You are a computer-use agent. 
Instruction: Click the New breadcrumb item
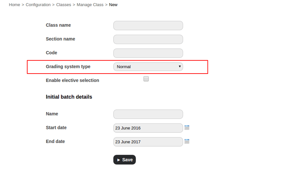pyautogui.click(x=113, y=5)
